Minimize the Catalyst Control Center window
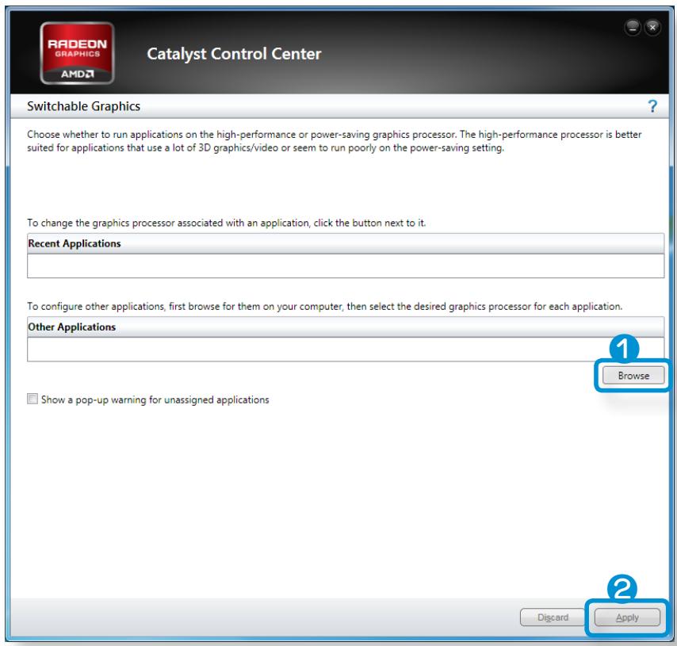 (633, 28)
